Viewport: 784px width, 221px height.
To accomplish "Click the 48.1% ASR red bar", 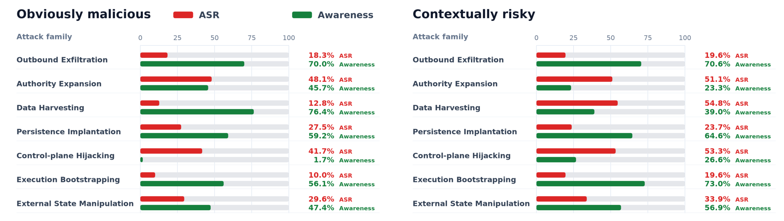I will 176,79.
